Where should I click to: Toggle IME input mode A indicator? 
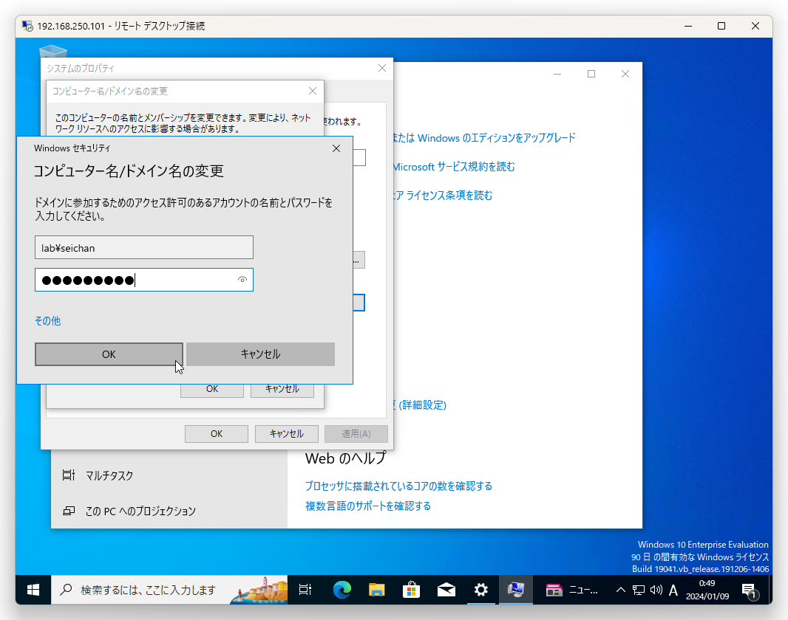click(673, 590)
